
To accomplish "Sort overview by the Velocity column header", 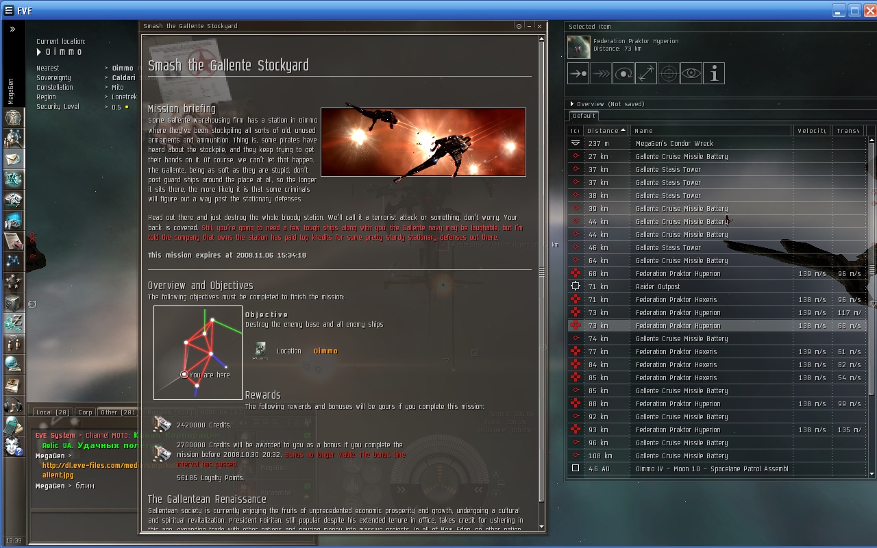I will [812, 130].
